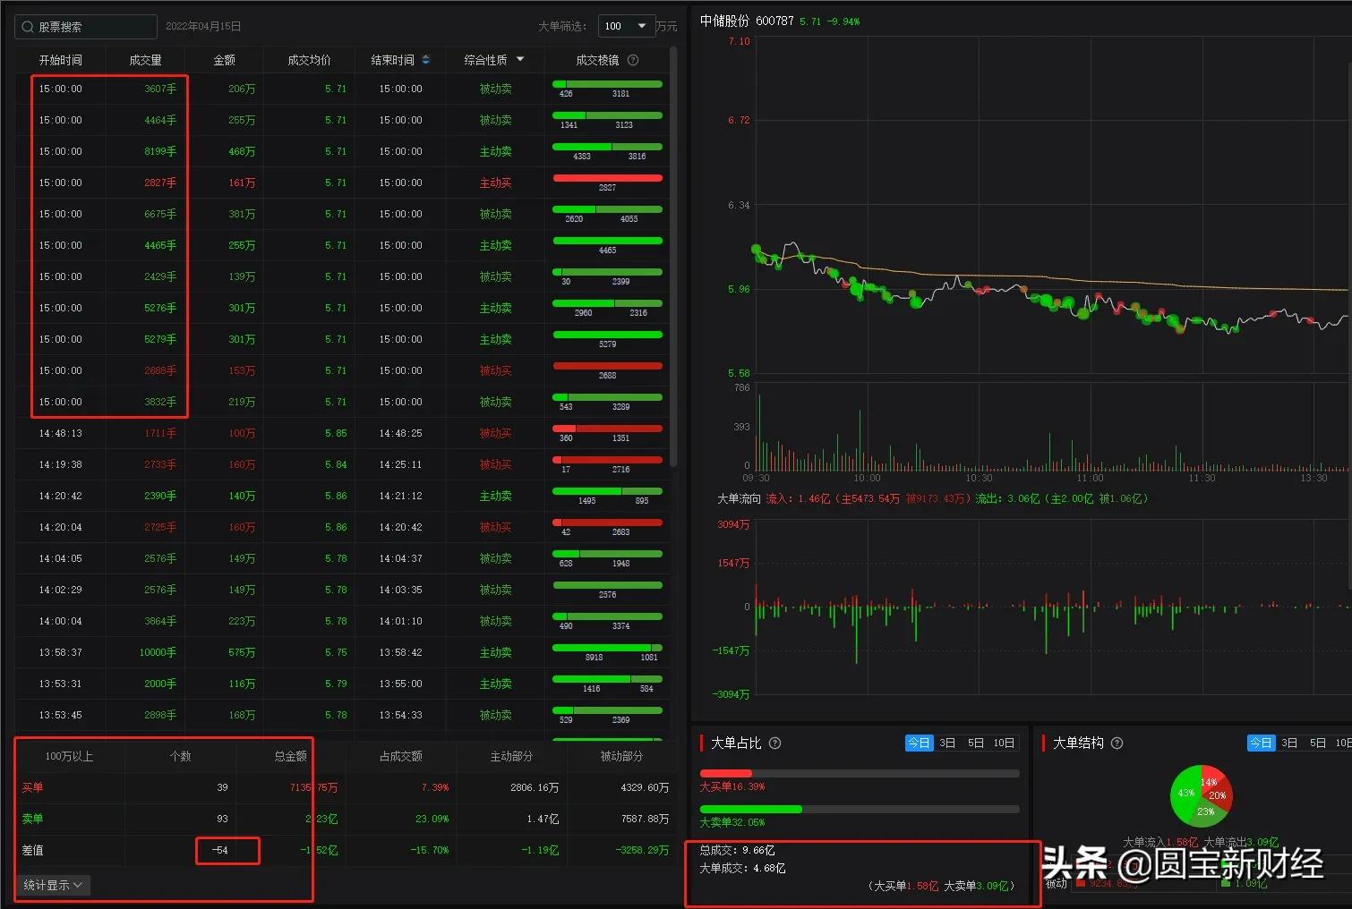
Task: Sort the table by 成交量 column header
Action: (145, 60)
